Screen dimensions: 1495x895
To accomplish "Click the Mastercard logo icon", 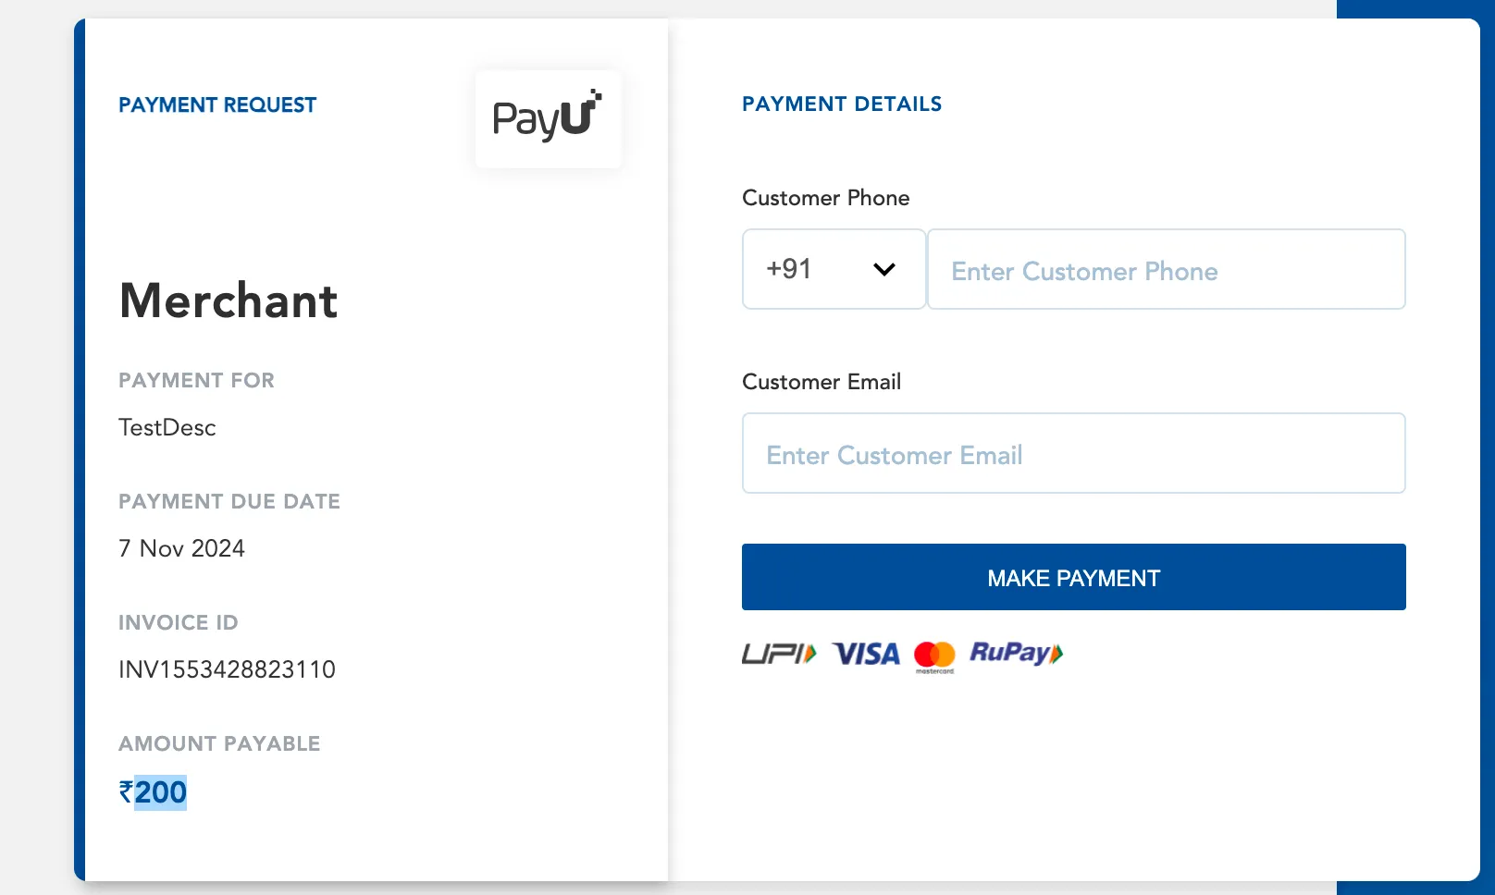I will pos(934,656).
